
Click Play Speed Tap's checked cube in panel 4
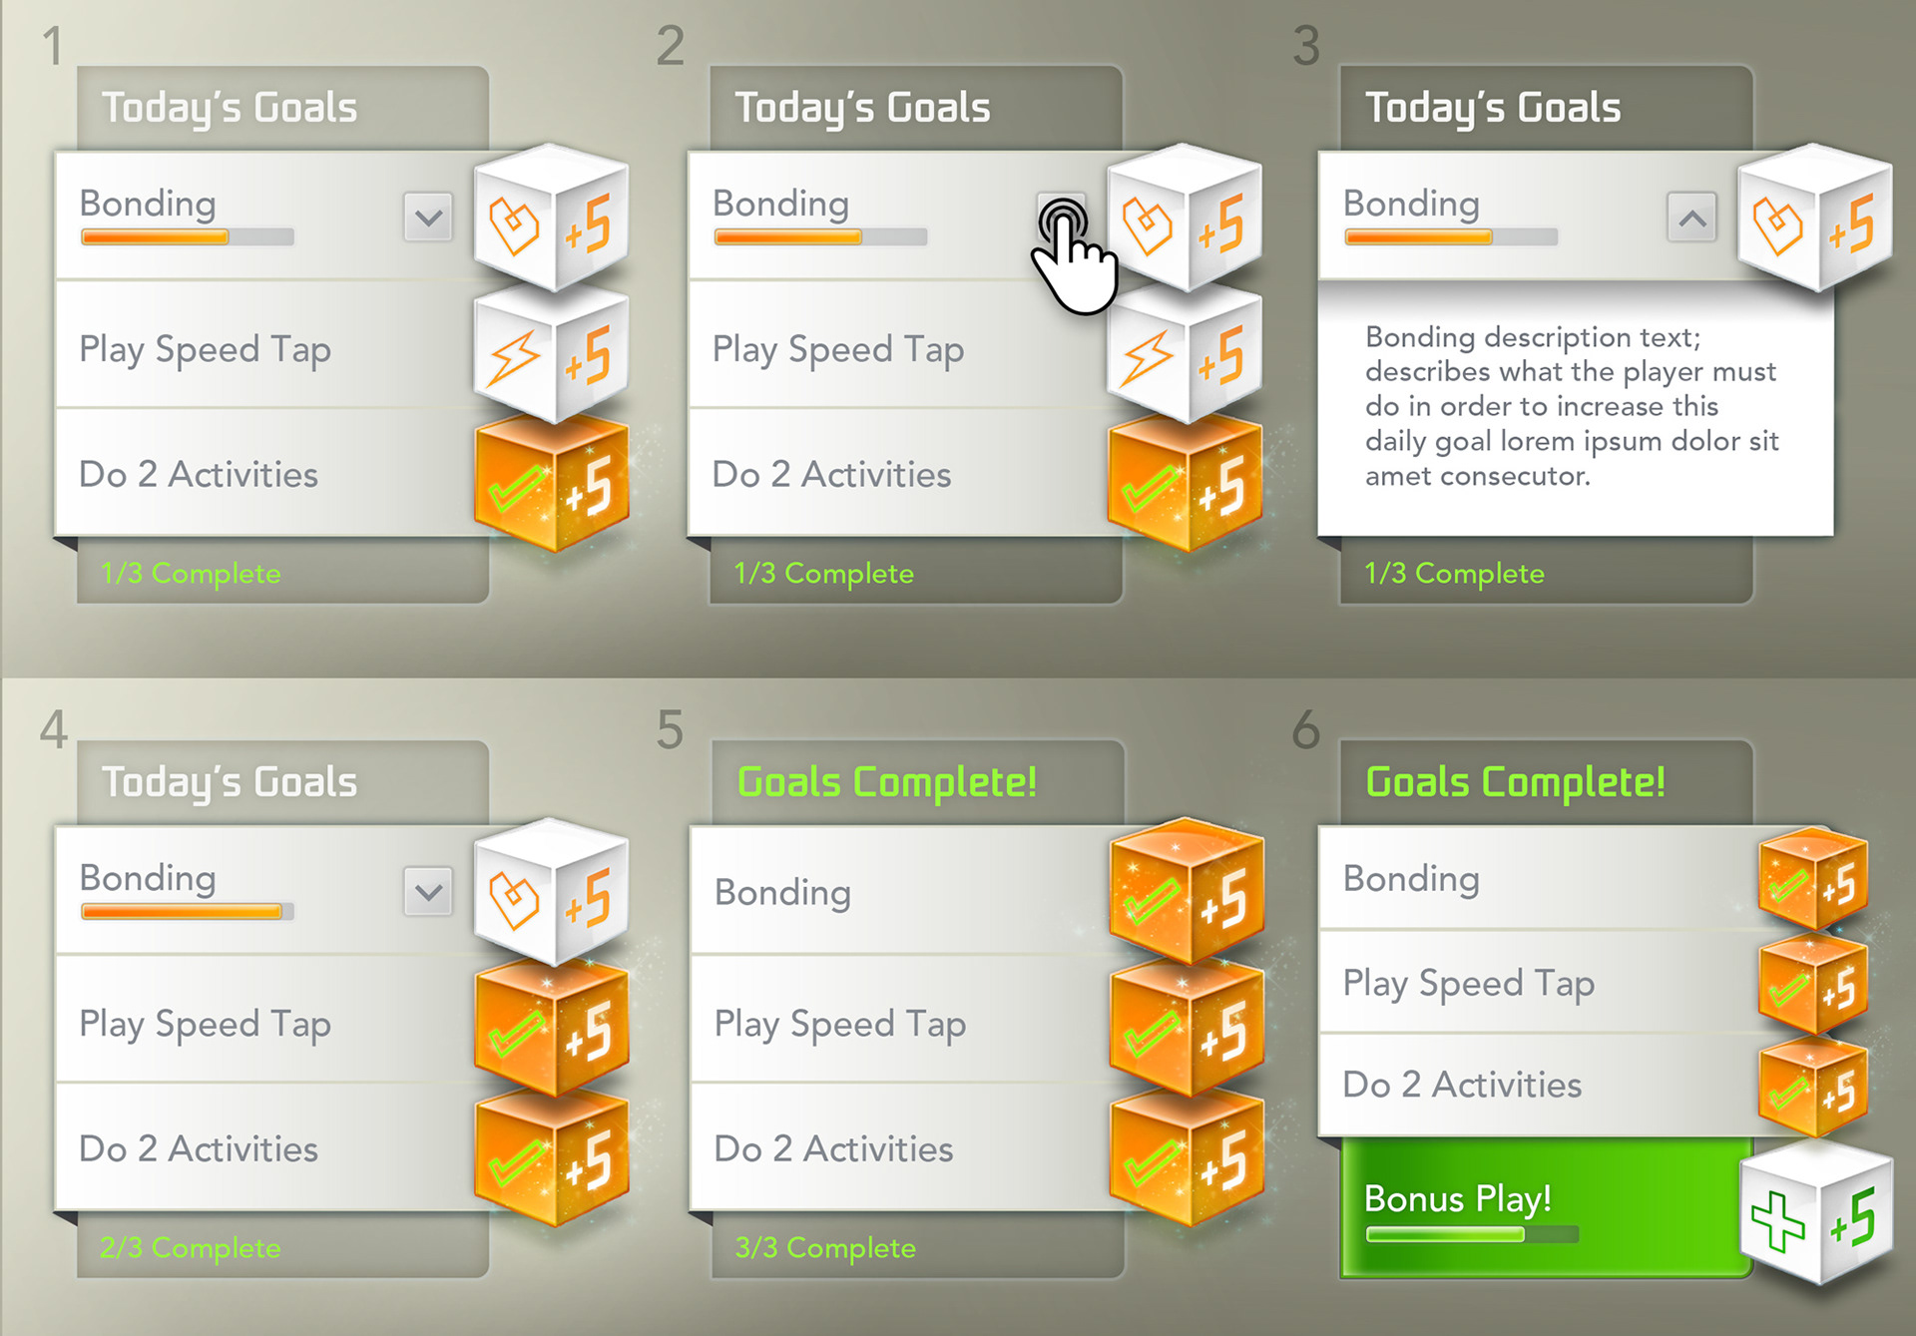pos(552,1029)
